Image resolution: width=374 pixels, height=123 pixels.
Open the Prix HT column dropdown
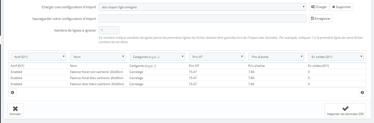point(217,57)
